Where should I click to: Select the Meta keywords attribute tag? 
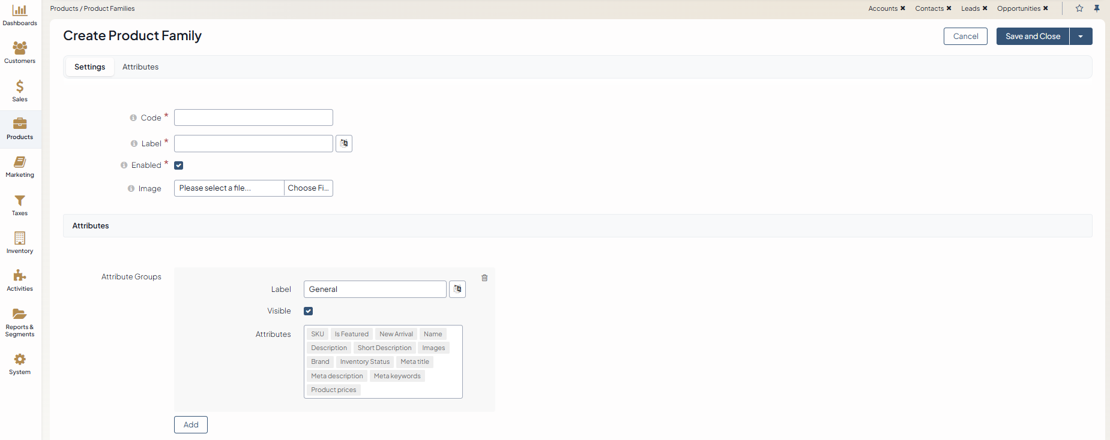tap(397, 376)
